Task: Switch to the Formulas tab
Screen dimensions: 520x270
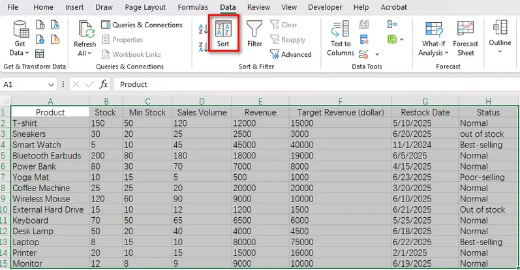Action: pos(192,7)
